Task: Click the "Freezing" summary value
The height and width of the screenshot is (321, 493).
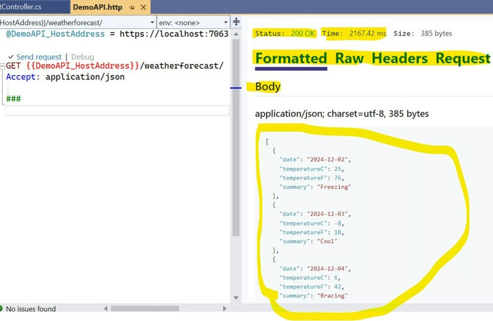Action: point(334,187)
